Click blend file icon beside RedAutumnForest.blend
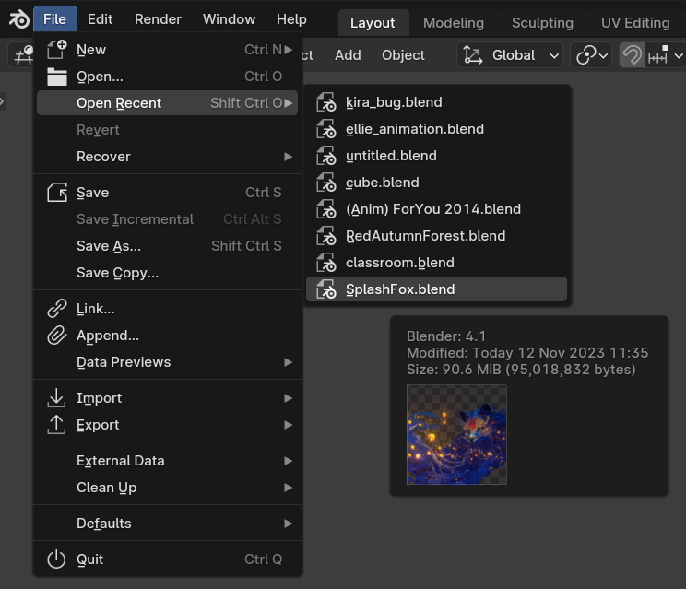 [325, 236]
